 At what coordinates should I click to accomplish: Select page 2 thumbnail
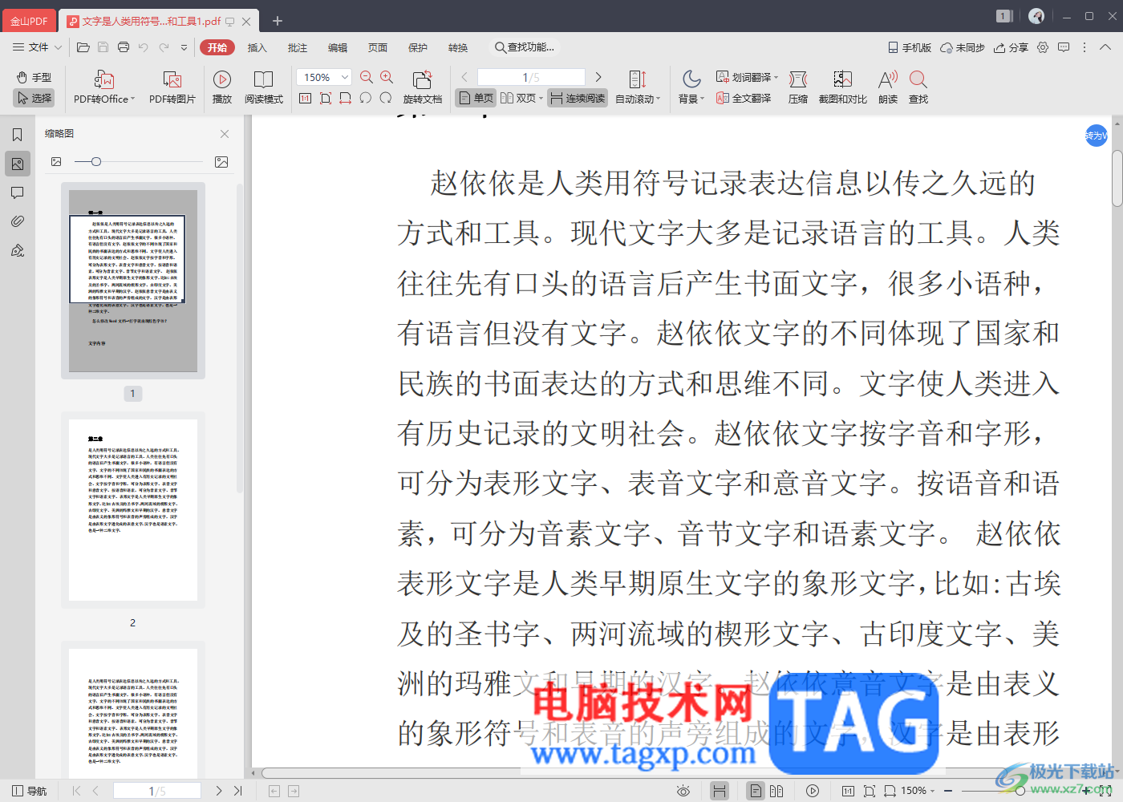tap(133, 510)
